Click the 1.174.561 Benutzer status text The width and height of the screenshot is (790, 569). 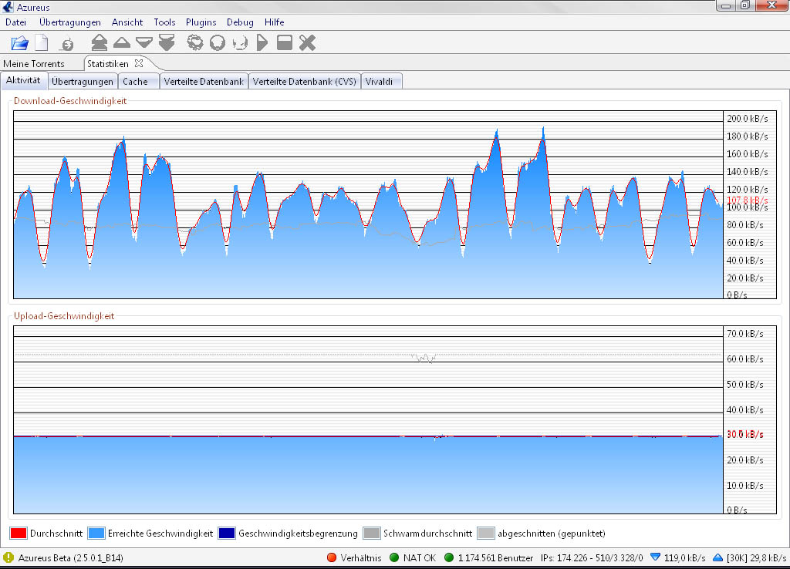(495, 557)
